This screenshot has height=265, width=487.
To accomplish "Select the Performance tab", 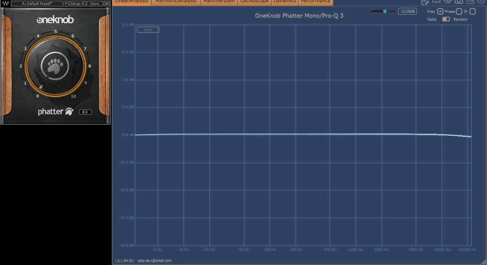I will coord(316,2).
